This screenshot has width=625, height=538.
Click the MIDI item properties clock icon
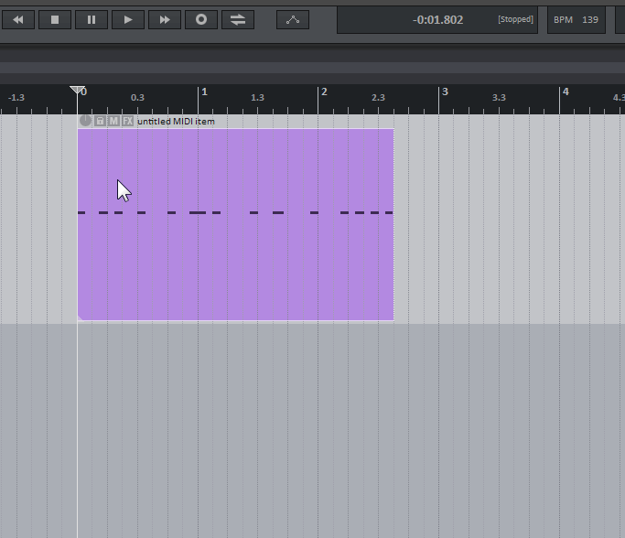tap(86, 121)
